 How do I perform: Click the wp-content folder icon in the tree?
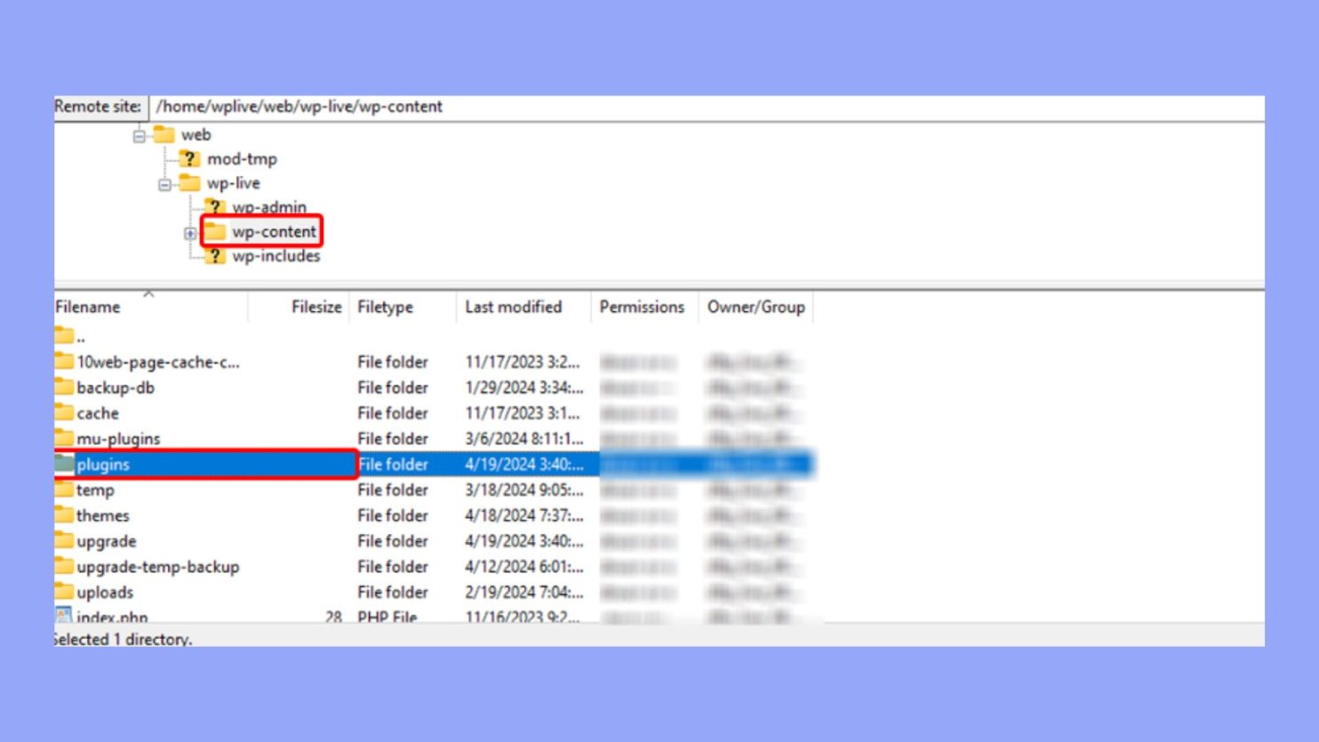coord(214,231)
